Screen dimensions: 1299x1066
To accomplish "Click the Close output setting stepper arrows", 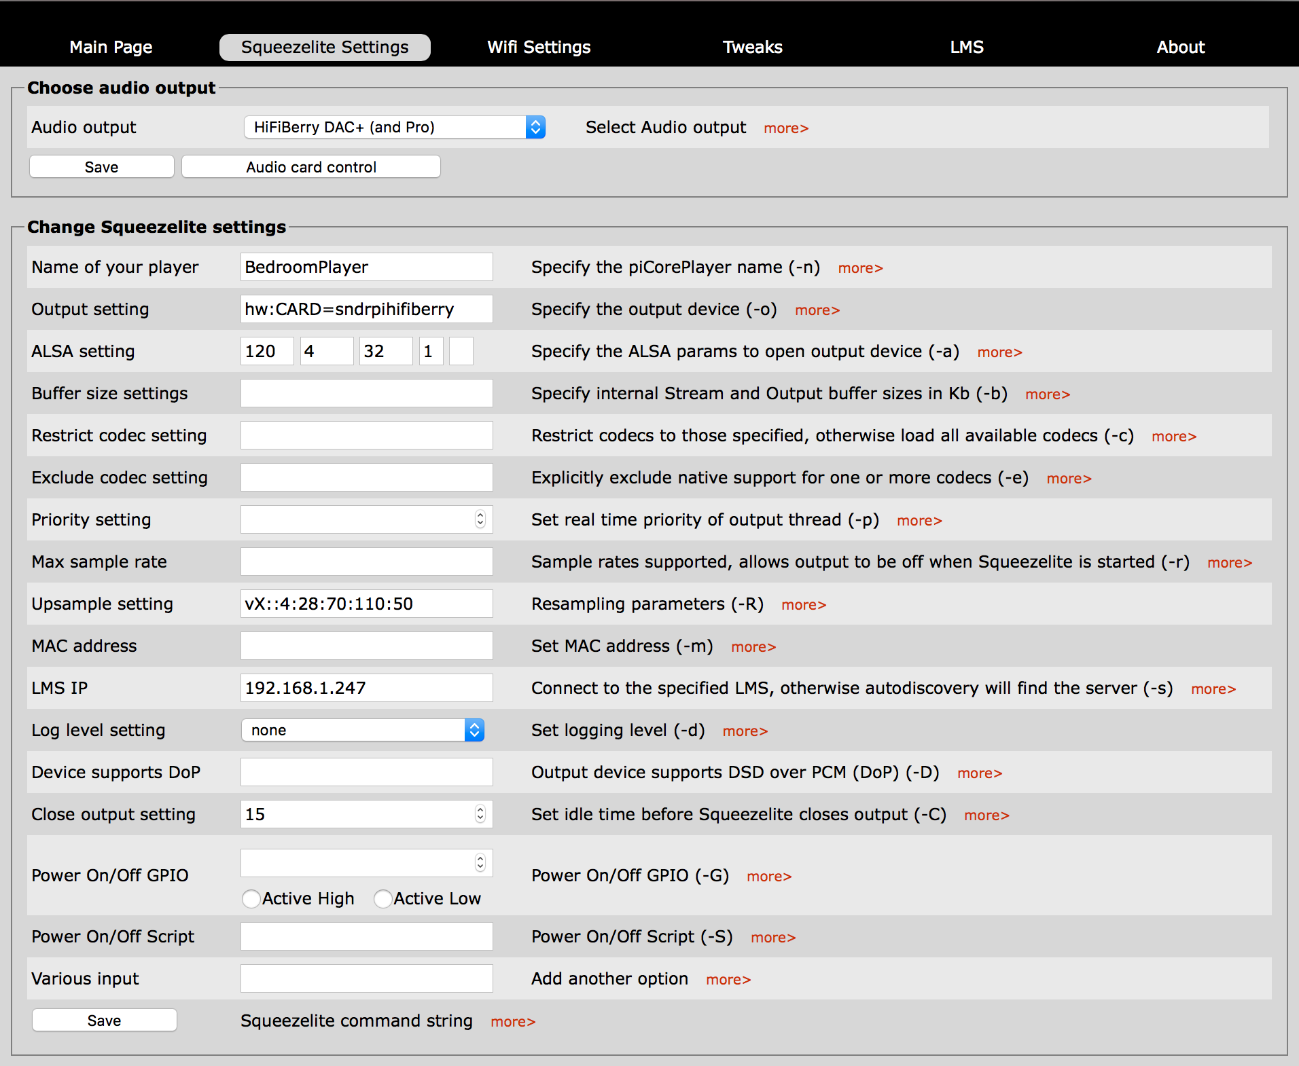I will [480, 814].
